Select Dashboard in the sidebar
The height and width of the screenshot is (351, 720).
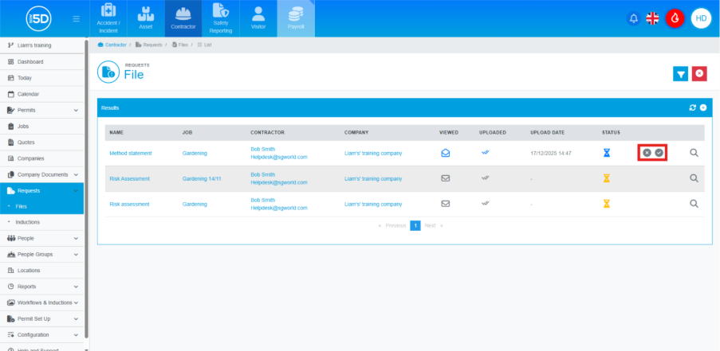(30, 61)
